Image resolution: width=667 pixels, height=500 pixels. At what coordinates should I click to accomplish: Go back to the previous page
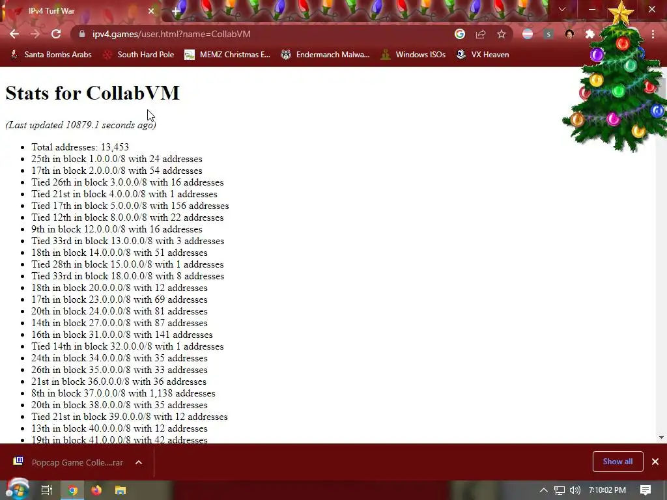click(14, 34)
